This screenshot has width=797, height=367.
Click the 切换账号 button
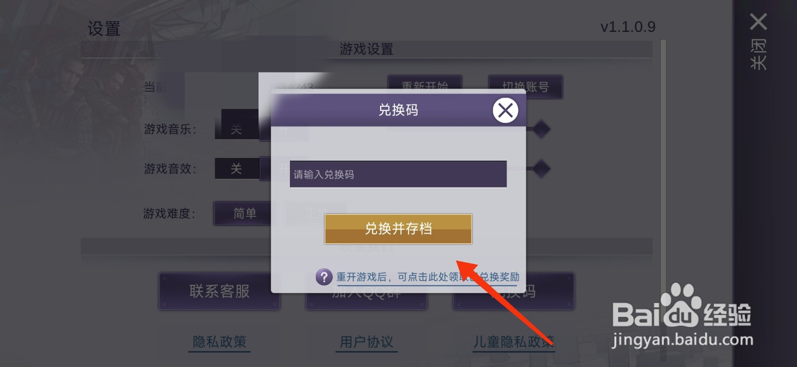(526, 87)
